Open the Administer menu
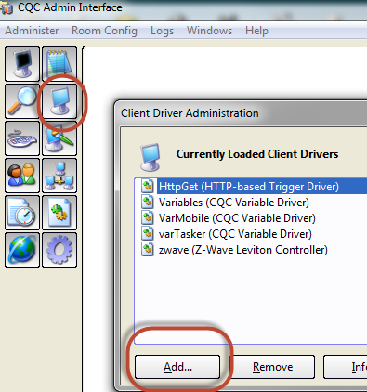 [x=32, y=31]
